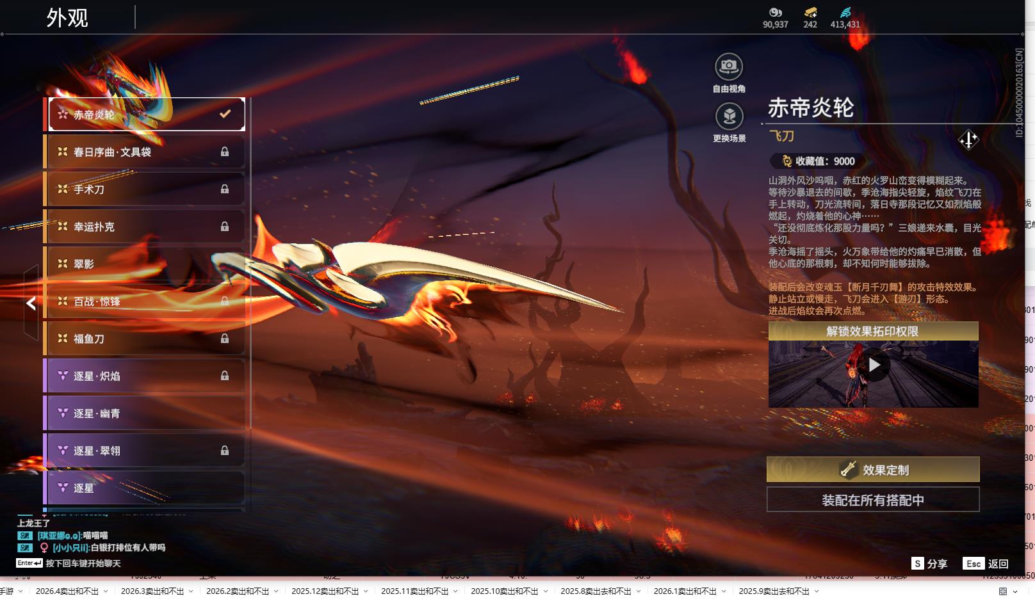Click the ingot currency icon showing 242
The width and height of the screenshot is (1035, 601).
(809, 13)
